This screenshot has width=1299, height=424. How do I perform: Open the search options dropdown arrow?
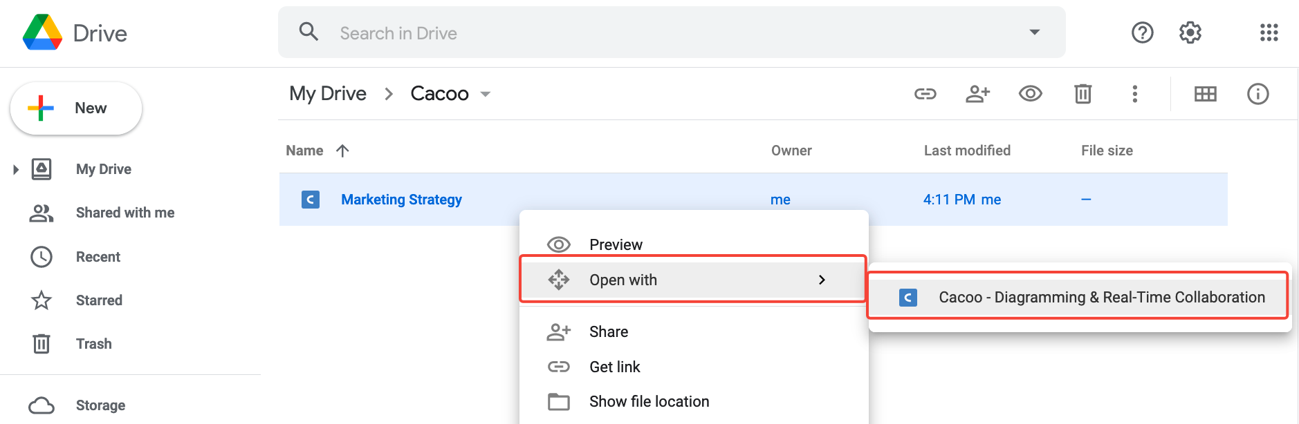click(1034, 32)
